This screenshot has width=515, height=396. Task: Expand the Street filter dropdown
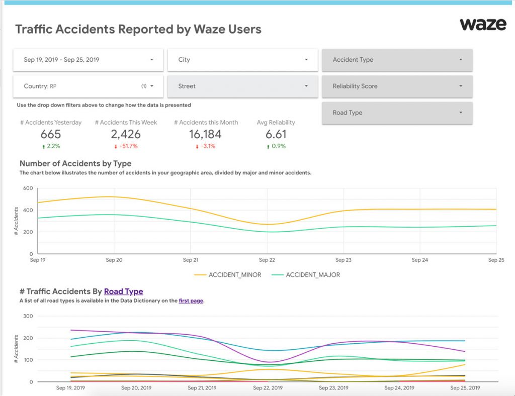[242, 86]
